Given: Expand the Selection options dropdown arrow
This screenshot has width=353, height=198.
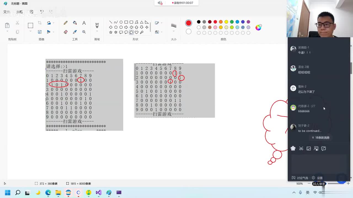Looking at the screenshot, I should click(30, 31).
